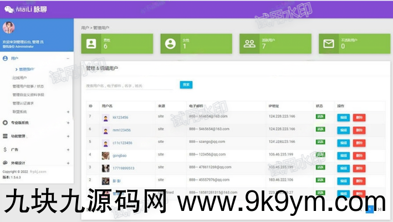Screen dimensions: 393x222
Task: Click the active users group icon
Action: pos(249,44)
